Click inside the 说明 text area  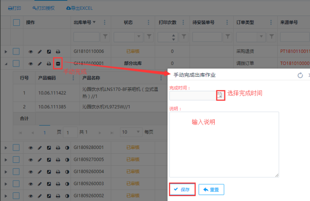click(224, 144)
